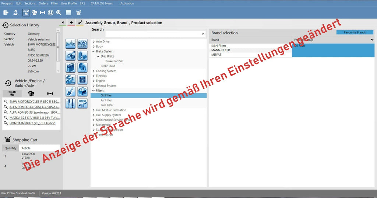The height and width of the screenshot is (198, 377).
Task: Collapse the Brake System tree node
Action: click(x=94, y=52)
